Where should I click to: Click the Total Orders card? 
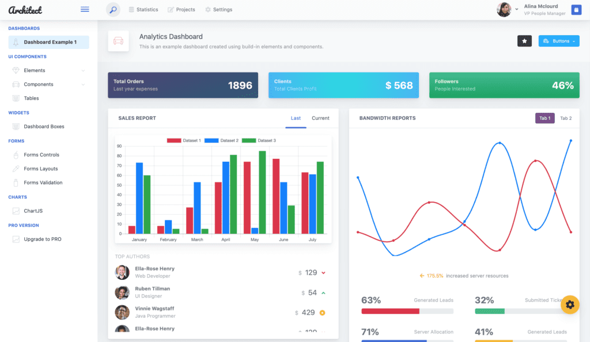click(x=183, y=85)
